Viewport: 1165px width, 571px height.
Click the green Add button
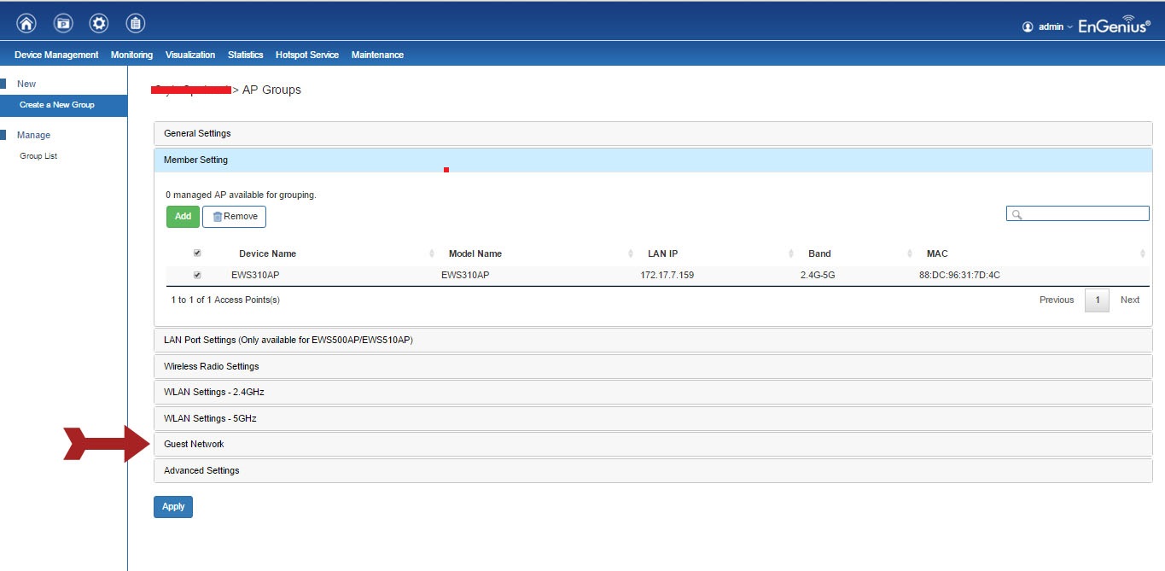183,217
